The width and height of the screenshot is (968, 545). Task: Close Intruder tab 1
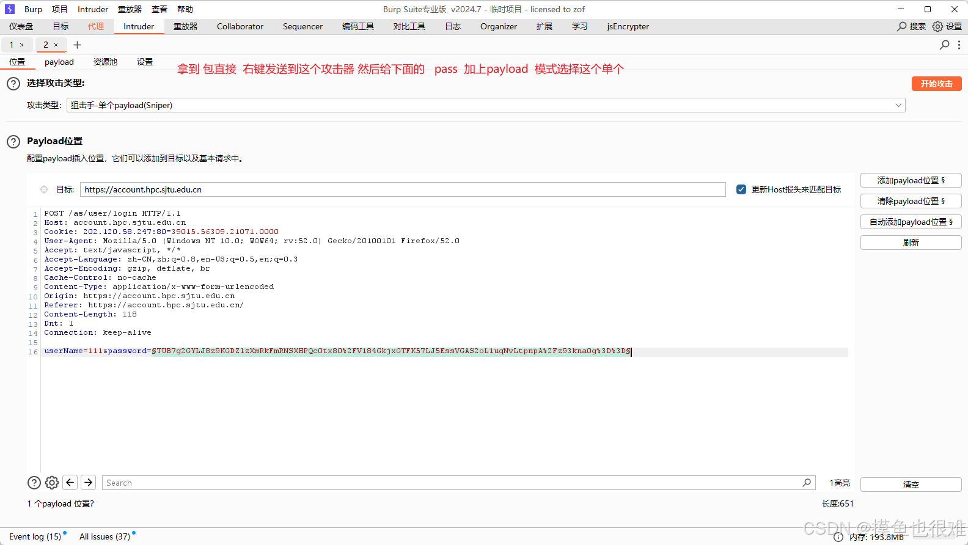click(x=22, y=45)
